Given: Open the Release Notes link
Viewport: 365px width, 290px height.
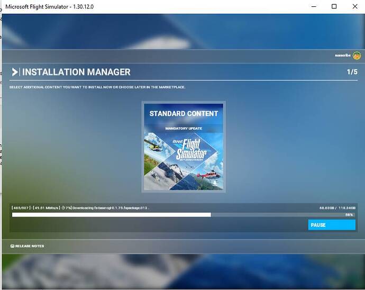Looking at the screenshot, I should tap(27, 246).
